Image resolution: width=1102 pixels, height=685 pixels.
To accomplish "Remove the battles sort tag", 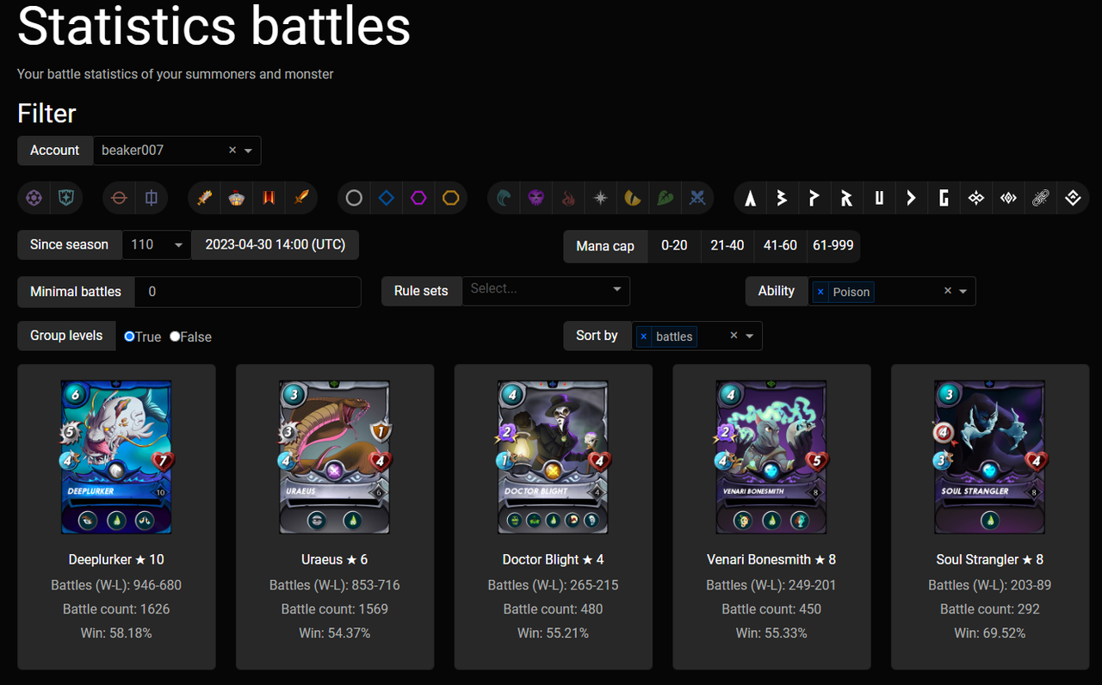I will 643,336.
